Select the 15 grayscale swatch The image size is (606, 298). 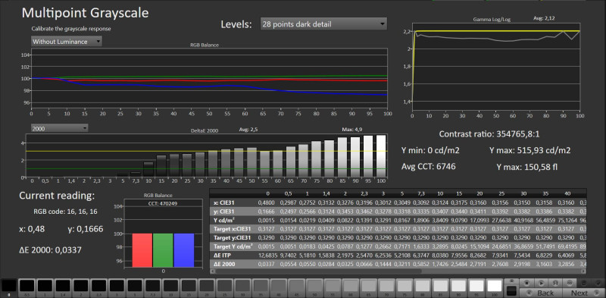[189, 287]
